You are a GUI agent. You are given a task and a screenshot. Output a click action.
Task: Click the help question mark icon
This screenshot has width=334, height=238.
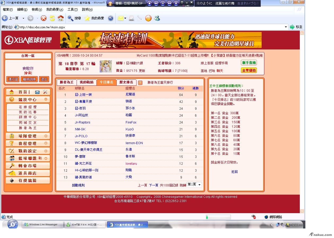140,83
